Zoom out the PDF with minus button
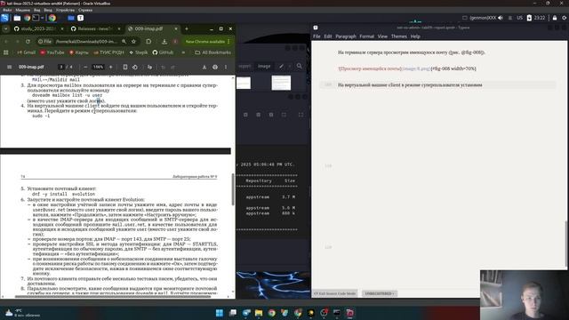This screenshot has height=320, width=569. [x=85, y=67]
